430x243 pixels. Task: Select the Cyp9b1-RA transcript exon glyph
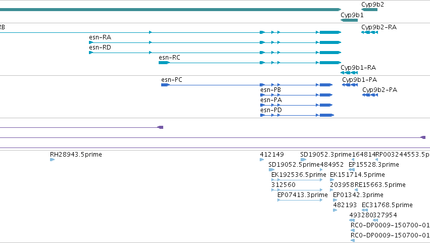coord(349,73)
